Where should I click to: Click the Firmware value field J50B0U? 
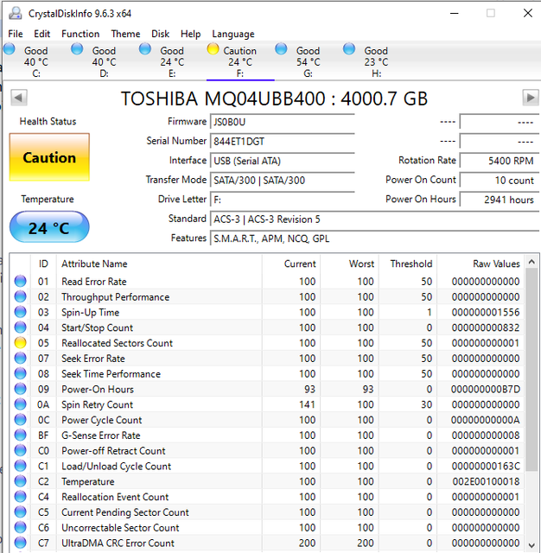point(282,122)
